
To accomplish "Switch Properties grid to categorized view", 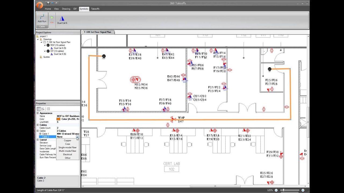I will pyautogui.click(x=39, y=109).
